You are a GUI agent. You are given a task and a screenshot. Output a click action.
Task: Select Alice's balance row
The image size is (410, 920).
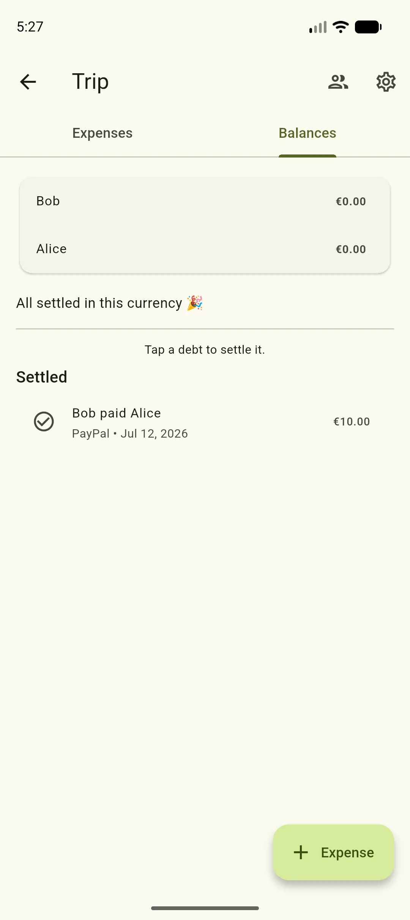[205, 249]
